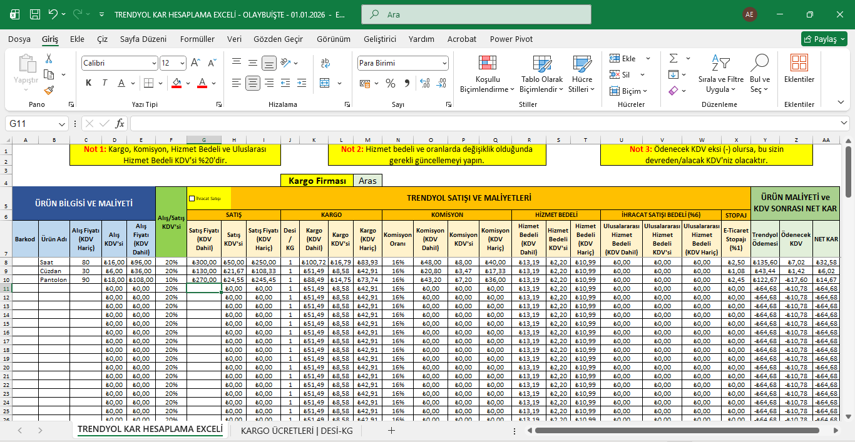Open the Name Box dropdown arrow
Screen dimensions: 855x442
coord(62,124)
